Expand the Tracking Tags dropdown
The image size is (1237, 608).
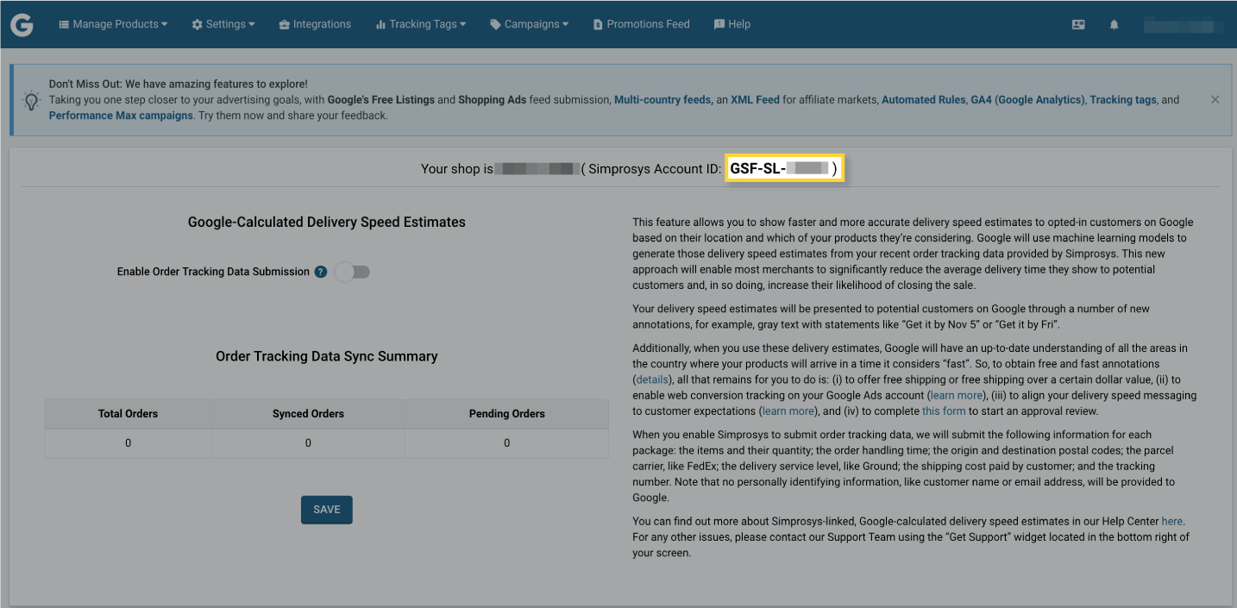(x=421, y=24)
